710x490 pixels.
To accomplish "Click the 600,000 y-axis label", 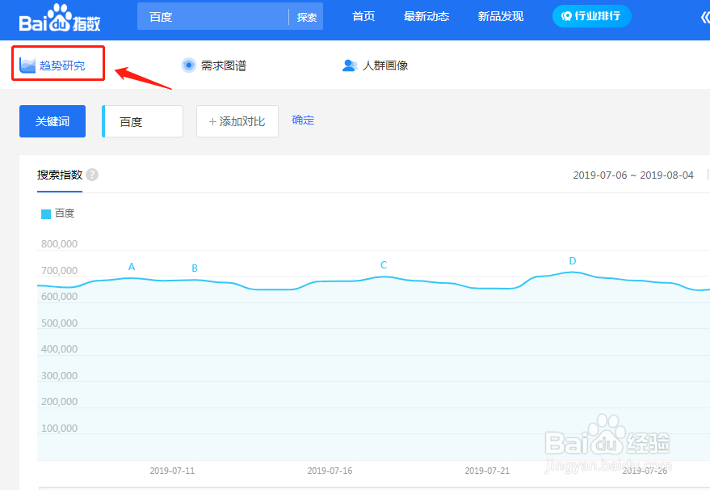I will click(59, 297).
